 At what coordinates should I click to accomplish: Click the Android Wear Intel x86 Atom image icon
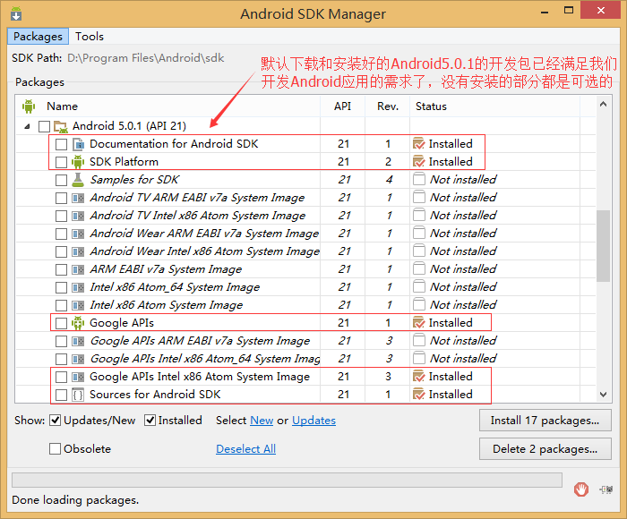[x=78, y=251]
